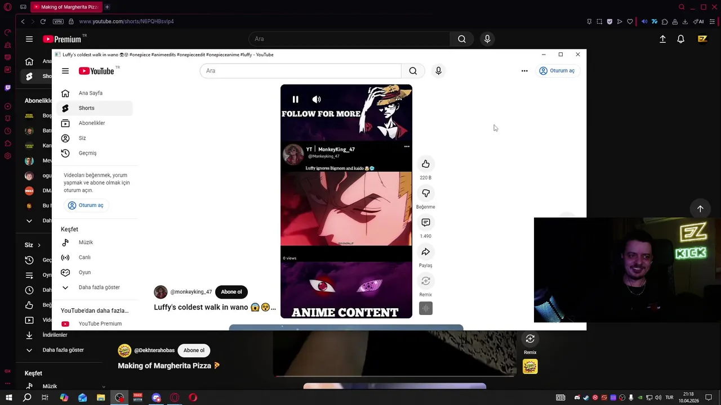Start voice search in popup window
Viewport: 721px width, 405px height.
(438, 71)
